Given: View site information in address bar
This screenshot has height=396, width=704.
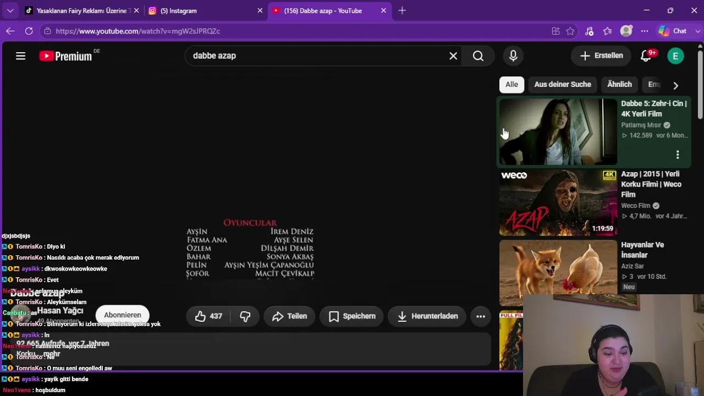Looking at the screenshot, I should pyautogui.click(x=48, y=31).
